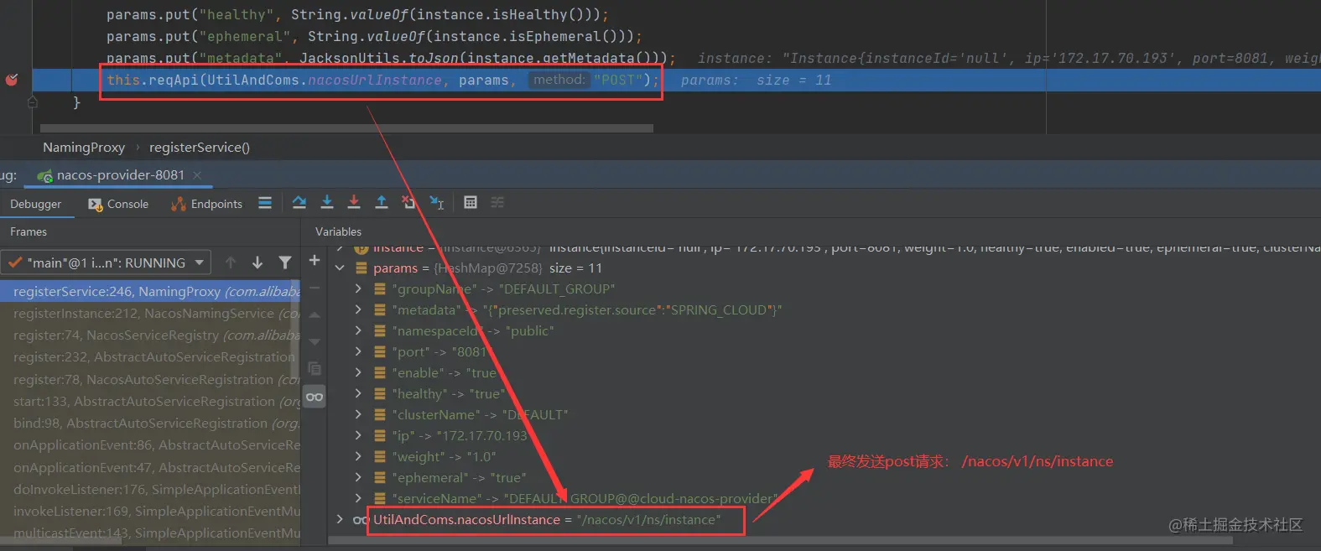Select frame onApplicationEvent:47
Viewport: 1321px width, 551px height.
(x=150, y=467)
